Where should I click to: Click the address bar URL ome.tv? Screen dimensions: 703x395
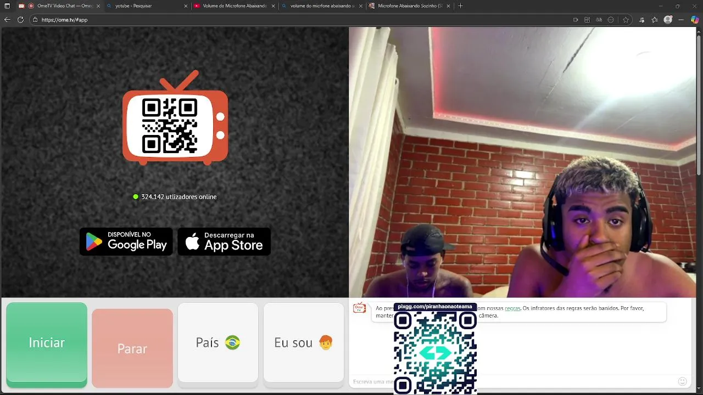[64, 20]
